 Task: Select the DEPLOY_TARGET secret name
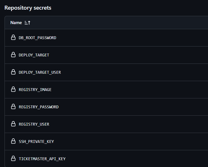[34, 55]
